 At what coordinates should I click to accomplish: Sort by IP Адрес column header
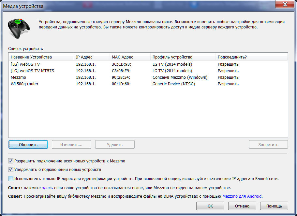[x=84, y=57]
